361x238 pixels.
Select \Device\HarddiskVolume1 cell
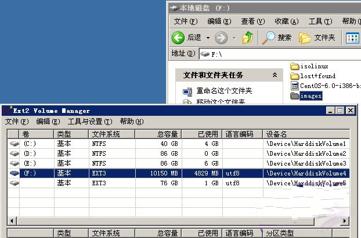(306, 144)
